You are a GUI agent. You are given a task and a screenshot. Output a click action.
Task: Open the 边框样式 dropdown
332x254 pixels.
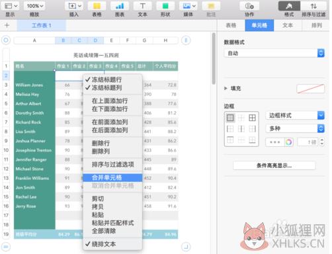pos(295,115)
